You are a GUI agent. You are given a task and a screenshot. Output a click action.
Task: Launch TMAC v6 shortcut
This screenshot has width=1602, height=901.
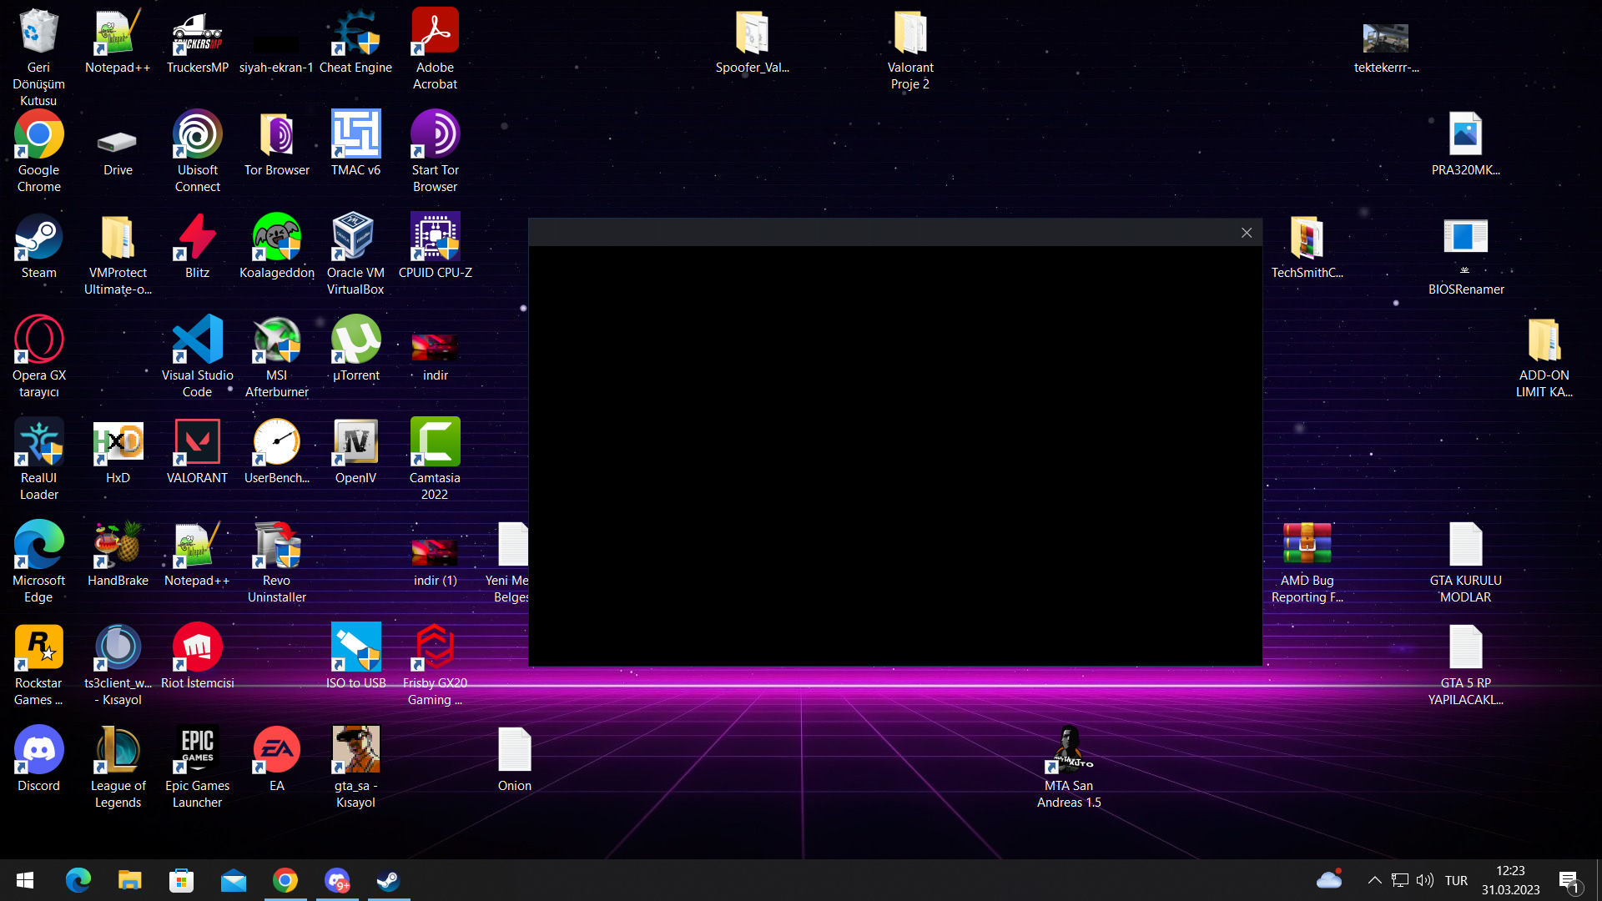355,143
